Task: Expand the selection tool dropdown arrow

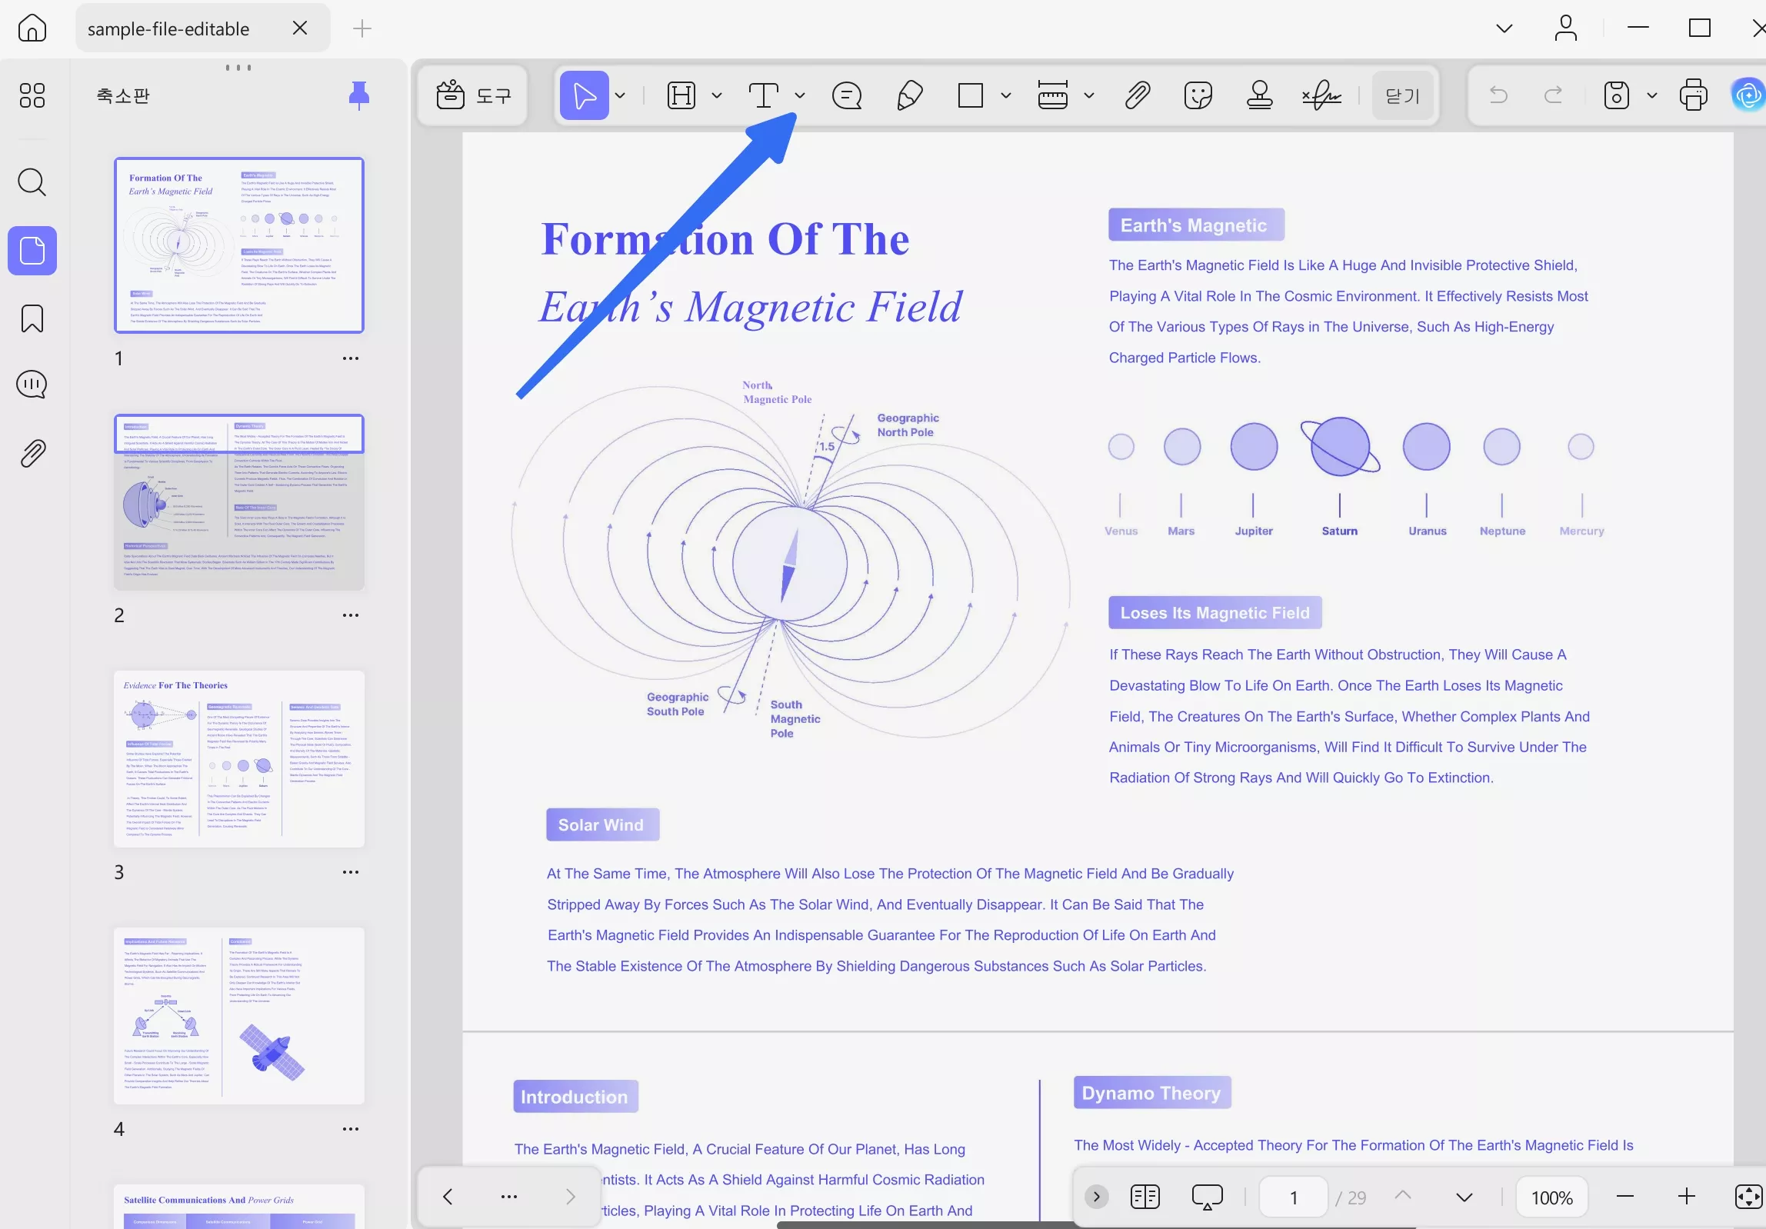Action: pos(620,95)
